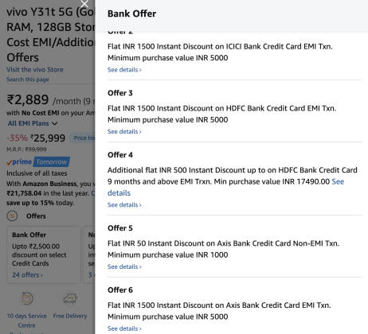Expand the All EMI Plans dropdown
The height and width of the screenshot is (334, 368).
pyautogui.click(x=33, y=123)
